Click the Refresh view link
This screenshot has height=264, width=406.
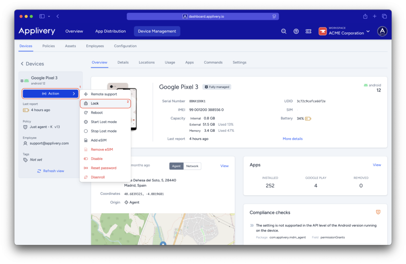pyautogui.click(x=51, y=171)
